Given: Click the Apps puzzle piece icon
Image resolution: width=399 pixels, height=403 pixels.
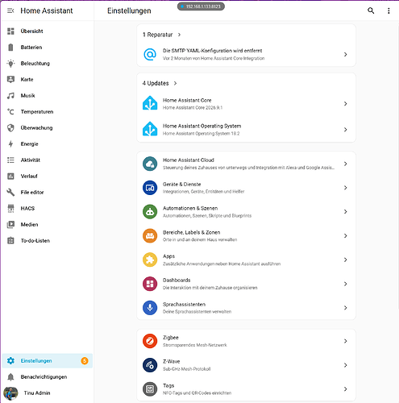Looking at the screenshot, I should tap(150, 260).
